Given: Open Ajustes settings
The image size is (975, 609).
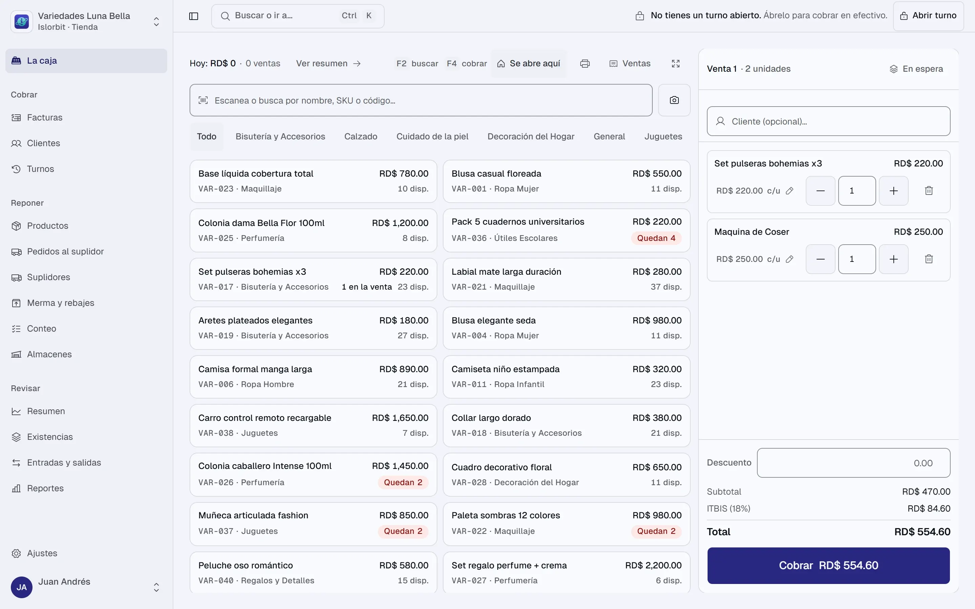Looking at the screenshot, I should pyautogui.click(x=86, y=554).
